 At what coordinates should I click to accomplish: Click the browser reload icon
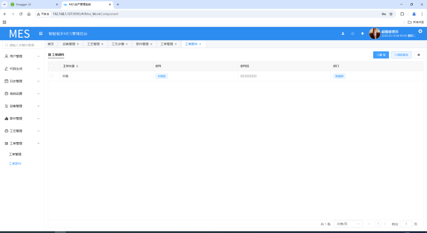coord(21,14)
